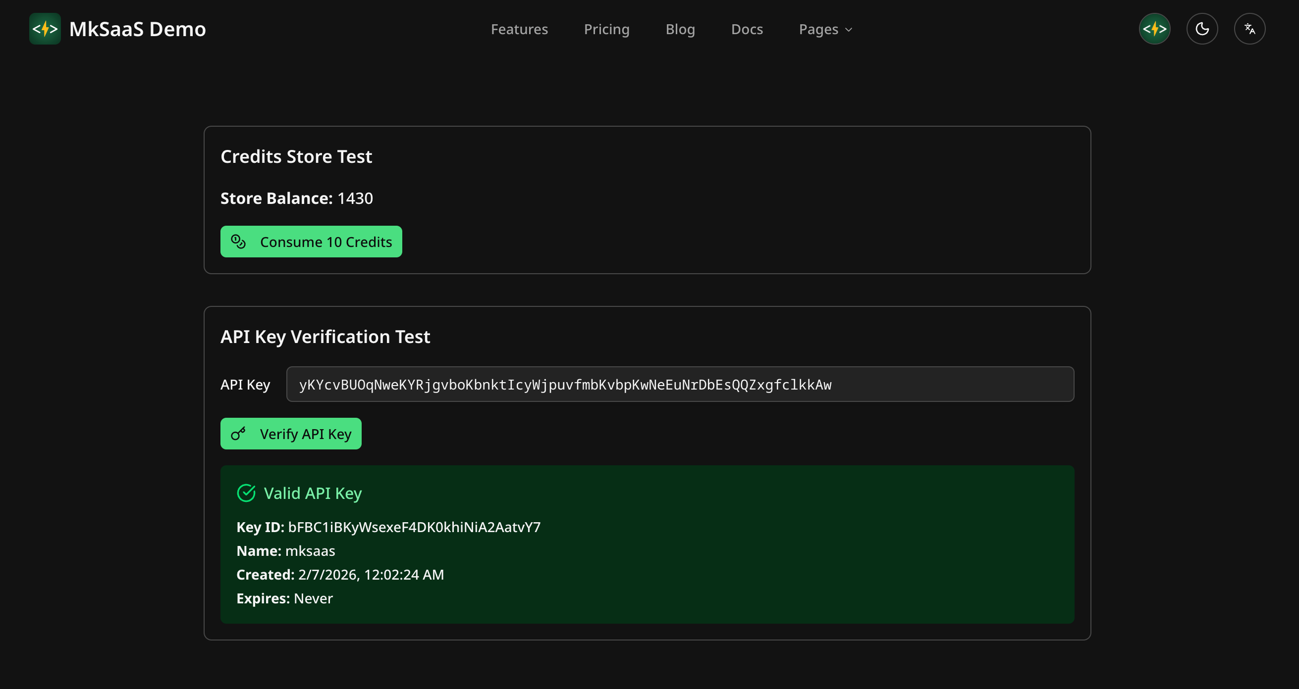Click key icon on Verify button
The image size is (1299, 689).
pyautogui.click(x=238, y=434)
